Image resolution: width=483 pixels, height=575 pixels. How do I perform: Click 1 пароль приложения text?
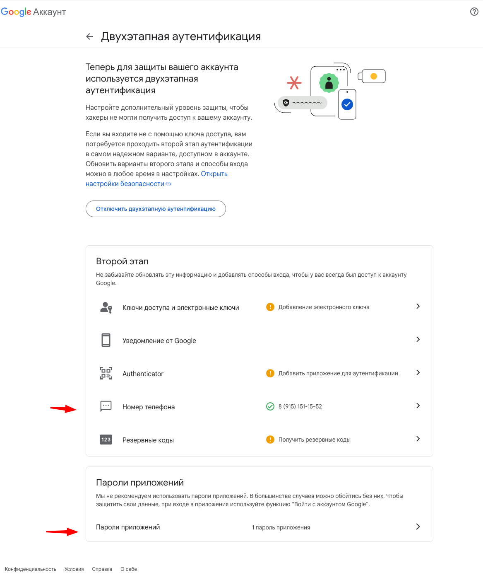point(281,527)
